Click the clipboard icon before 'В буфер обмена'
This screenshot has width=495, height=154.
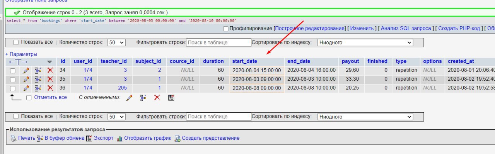point(40,138)
